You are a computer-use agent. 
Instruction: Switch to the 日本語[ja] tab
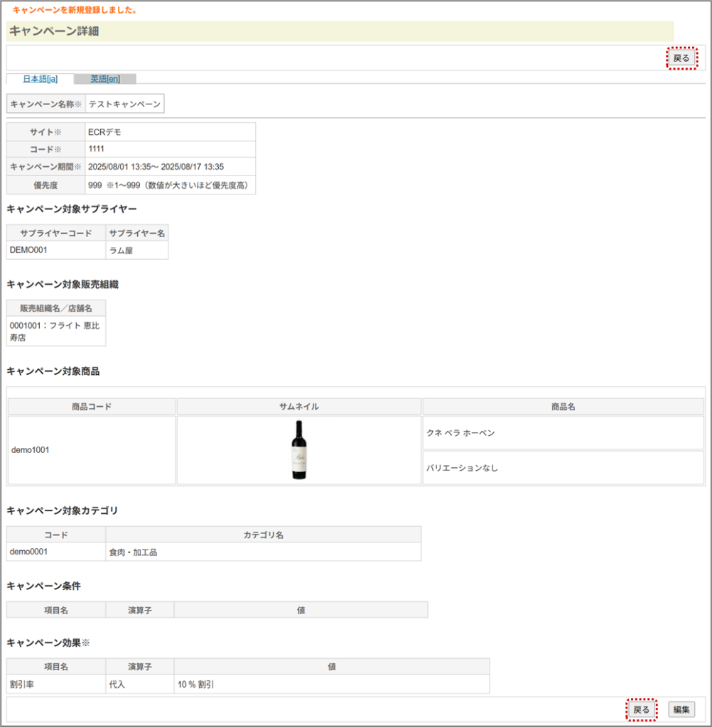point(40,79)
